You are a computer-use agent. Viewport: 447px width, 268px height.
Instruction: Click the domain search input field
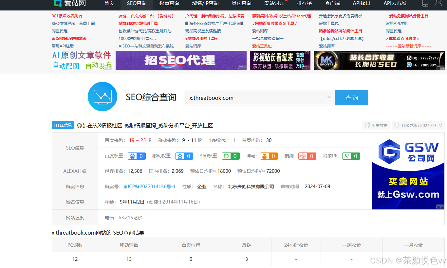[x=260, y=98]
